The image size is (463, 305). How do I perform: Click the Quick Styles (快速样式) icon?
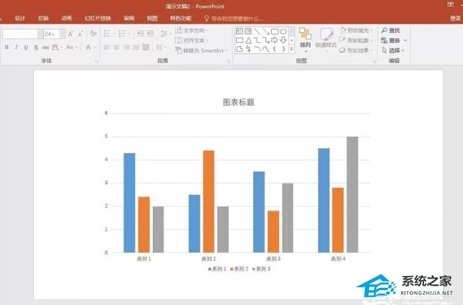pos(326,40)
